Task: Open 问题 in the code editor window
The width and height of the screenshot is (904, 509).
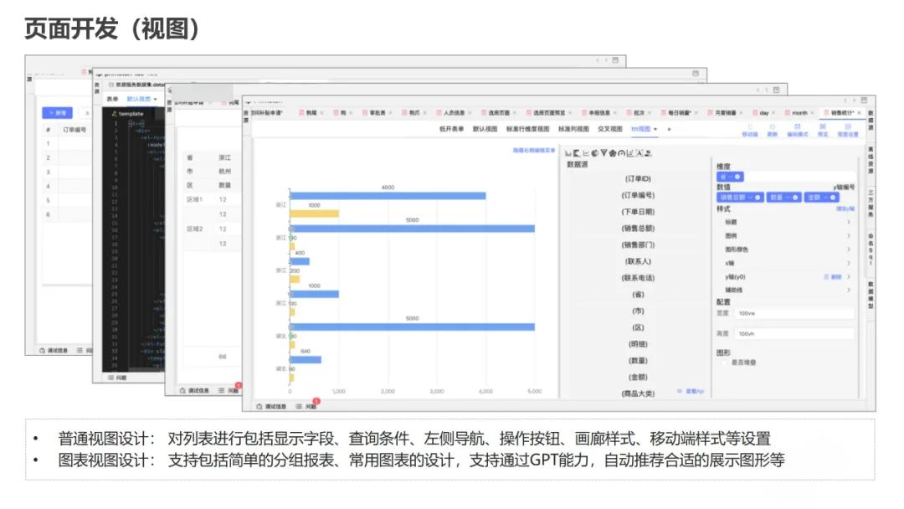Action: click(118, 378)
